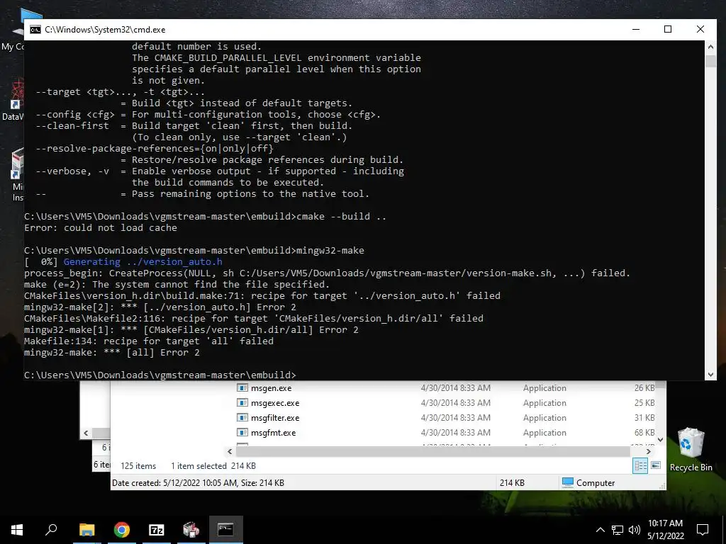This screenshot has width=726, height=544.
Task: Open the Windows Start menu
Action: click(17, 530)
